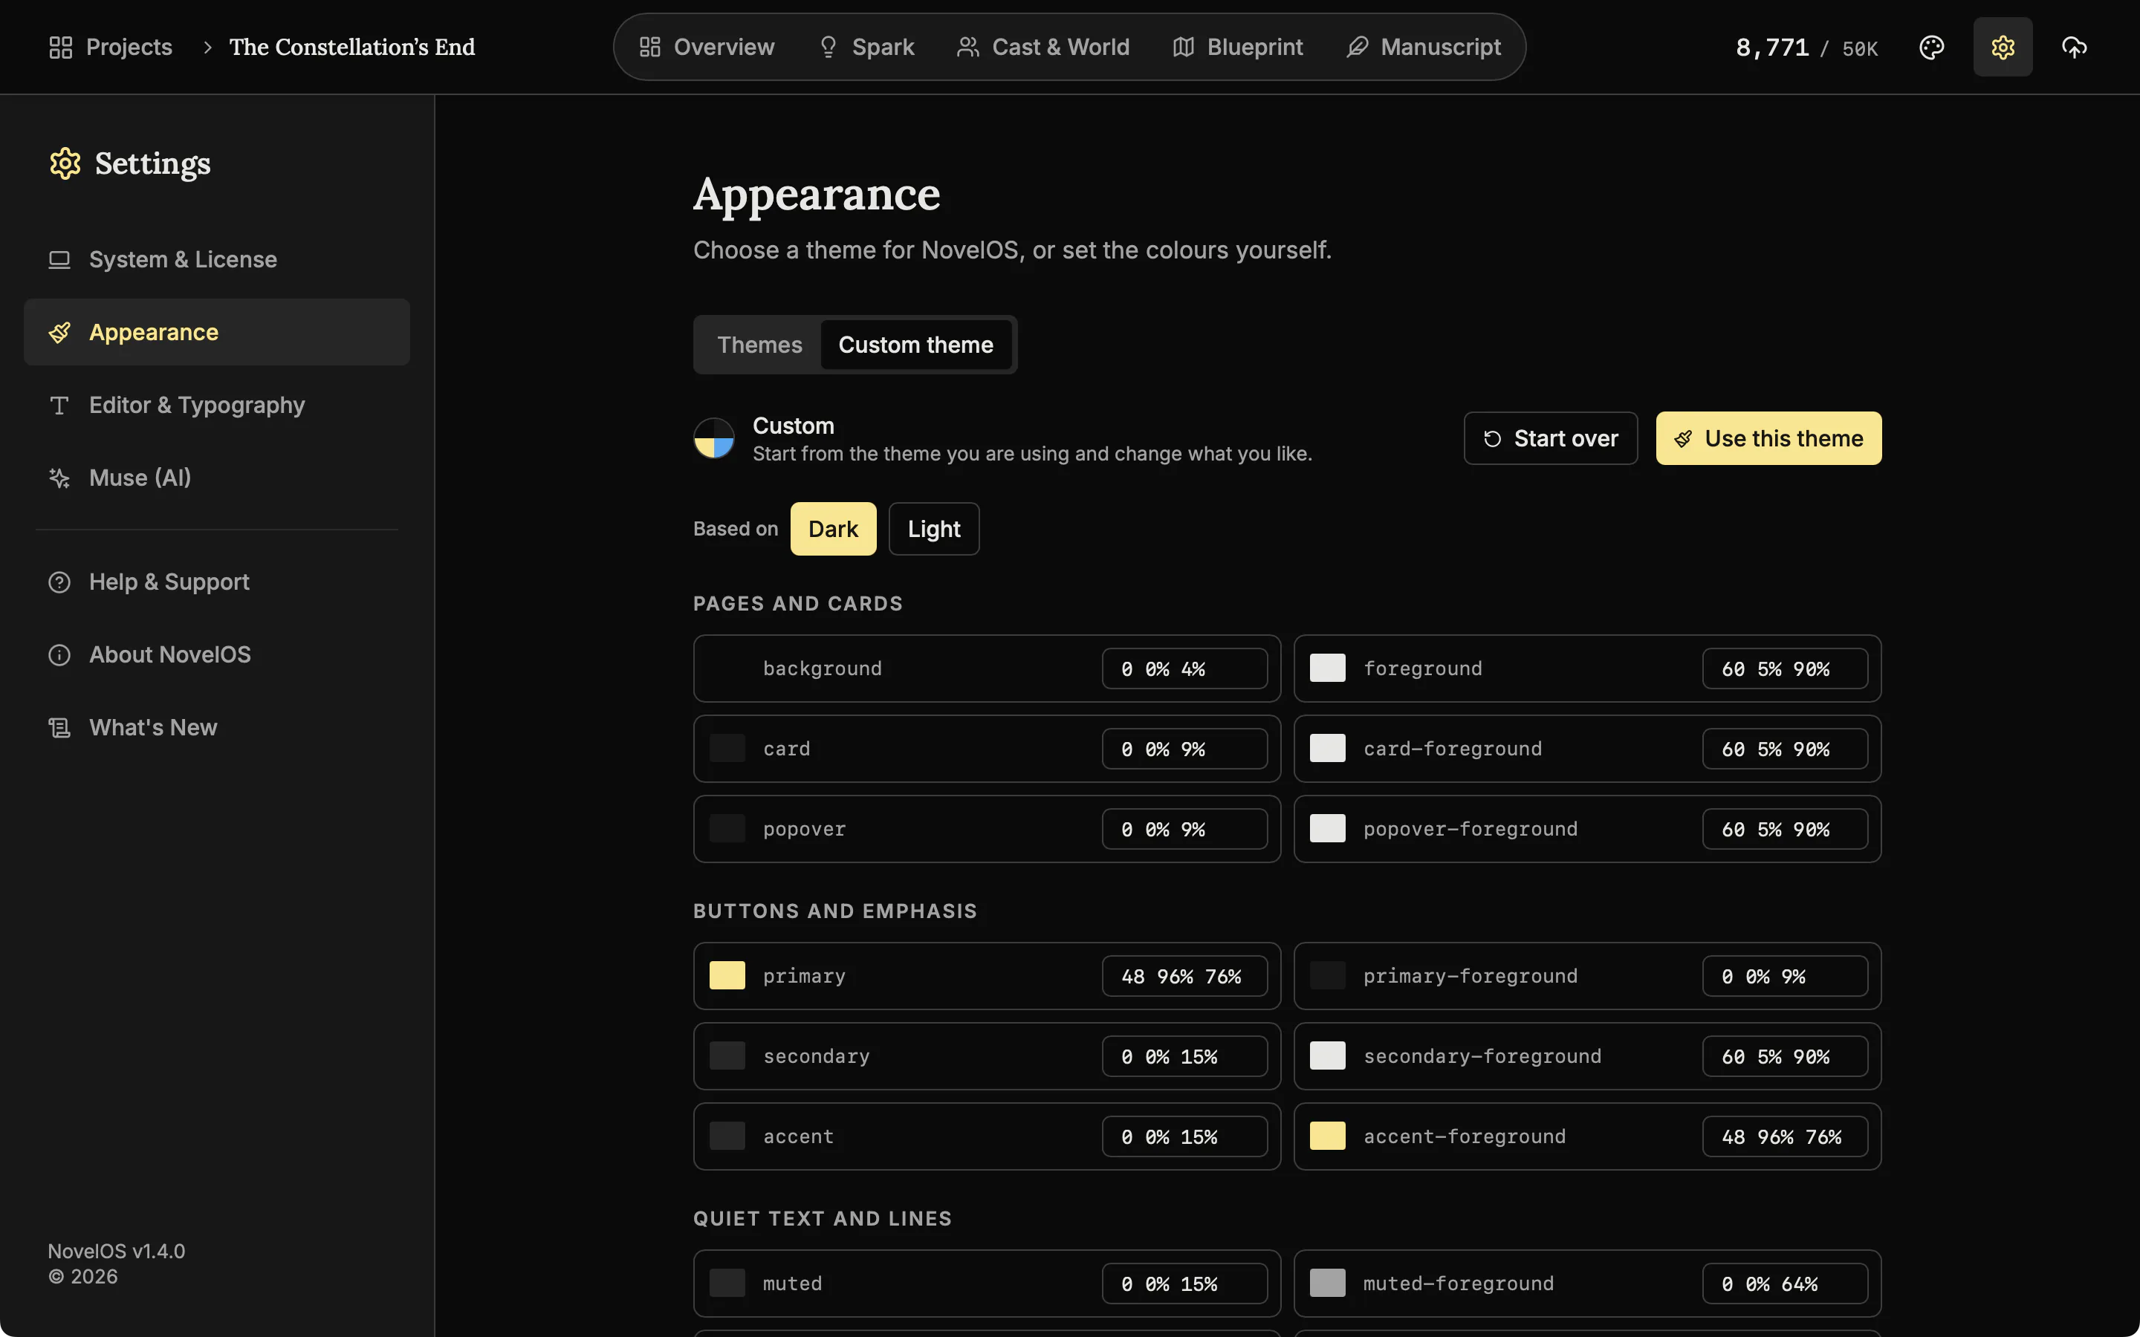
Task: Switch to the Custom theme tab
Action: click(916, 345)
